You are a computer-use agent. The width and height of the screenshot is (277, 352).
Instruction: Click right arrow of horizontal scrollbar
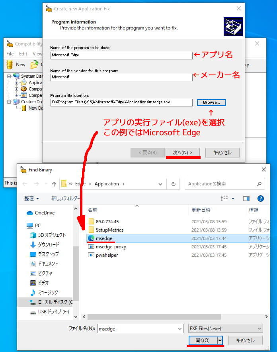pyautogui.click(x=267, y=317)
